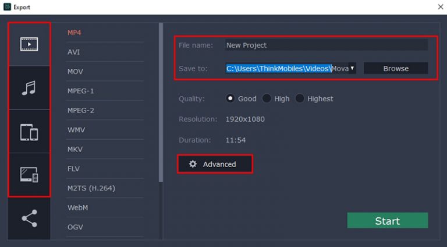
Task: Pick the MKV format entry
Action: 74,149
